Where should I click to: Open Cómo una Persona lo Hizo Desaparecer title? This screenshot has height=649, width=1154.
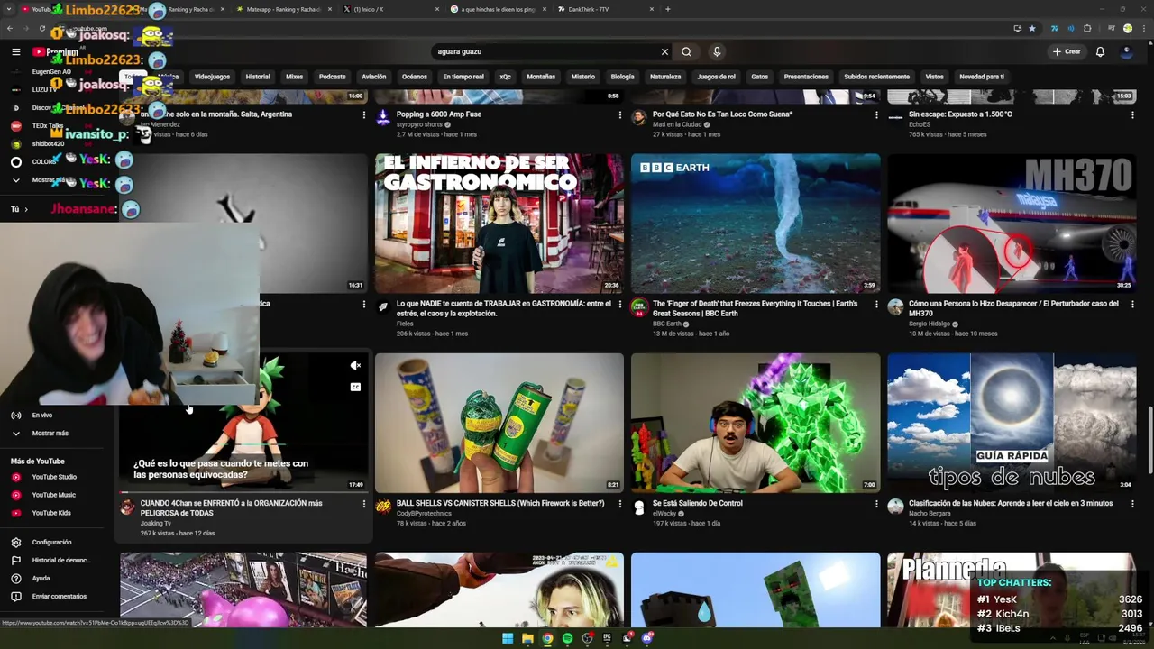click(x=1013, y=308)
